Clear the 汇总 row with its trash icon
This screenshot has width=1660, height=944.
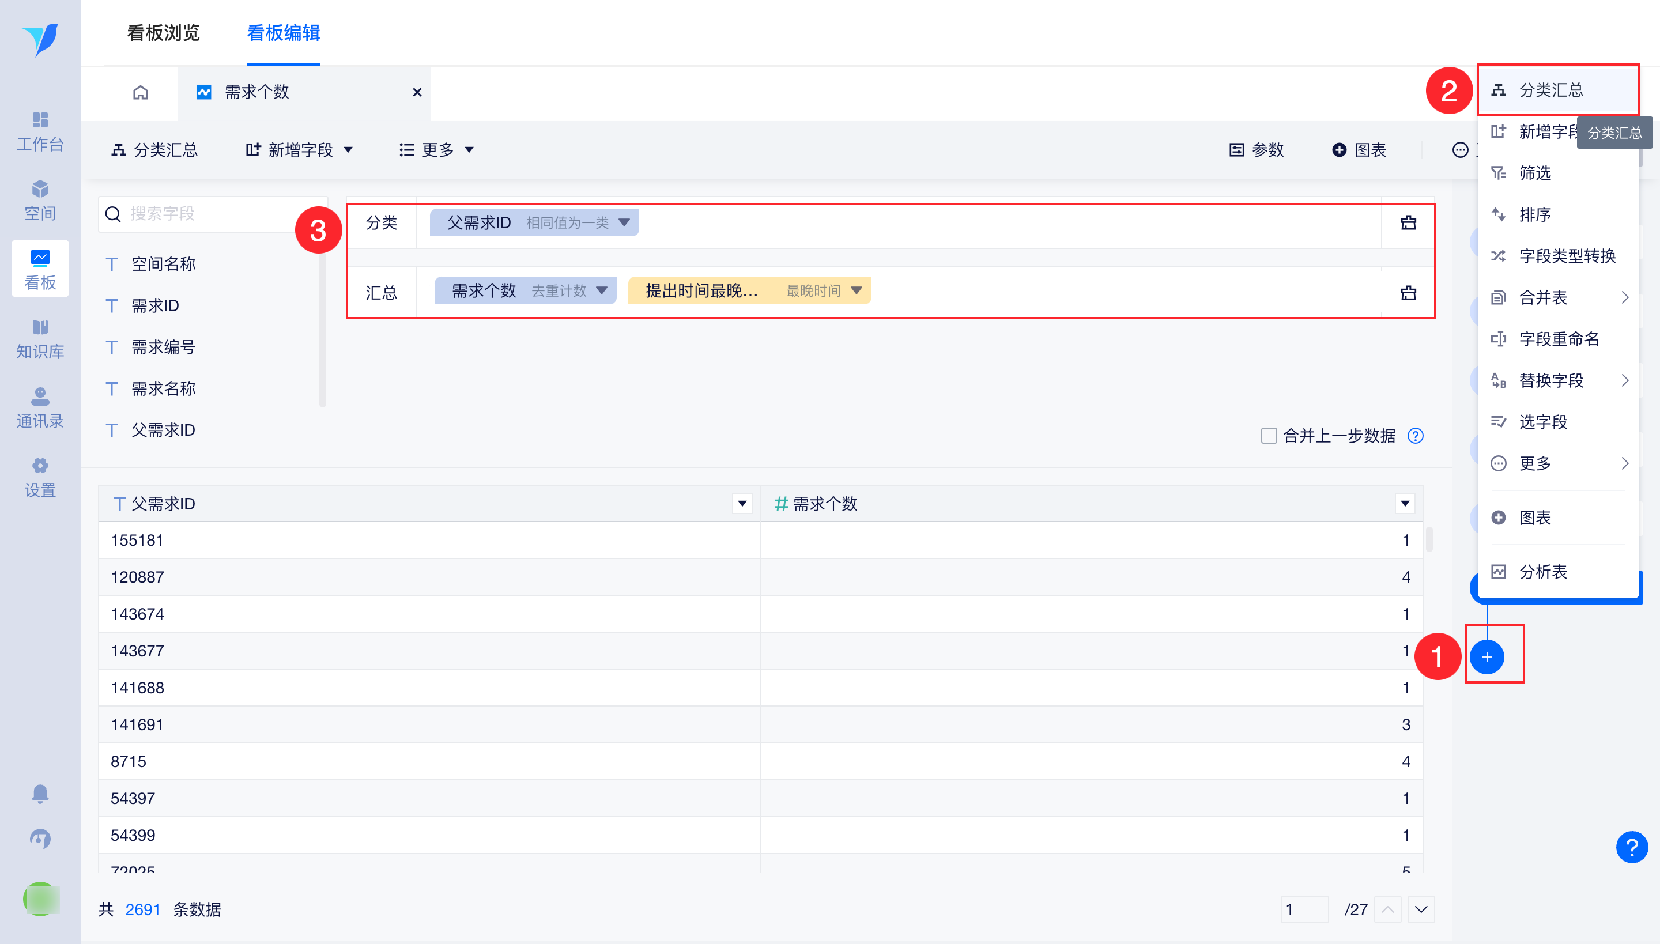tap(1408, 292)
